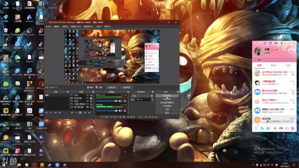Click the QQ search field
This screenshot has width=299, height=168.
pos(274,60)
